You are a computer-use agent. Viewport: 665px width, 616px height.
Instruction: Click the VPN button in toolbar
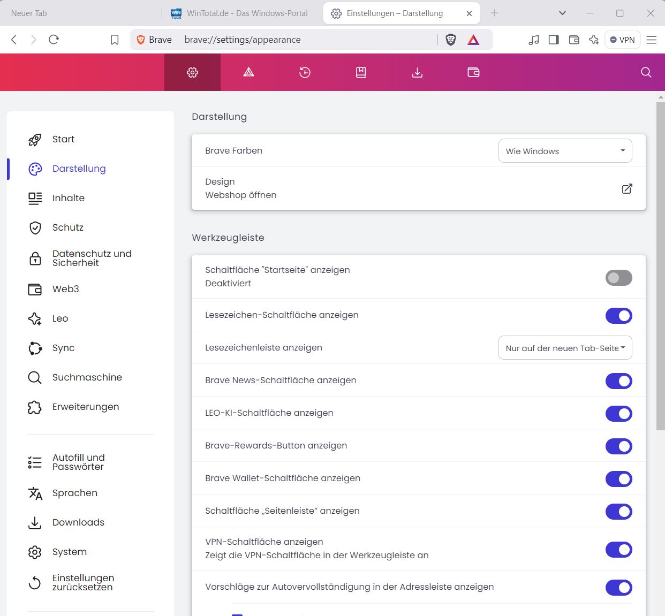[622, 40]
